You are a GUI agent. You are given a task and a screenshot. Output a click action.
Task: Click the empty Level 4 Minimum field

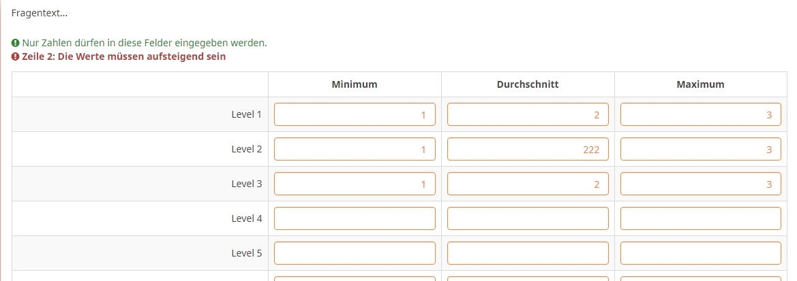pos(355,218)
